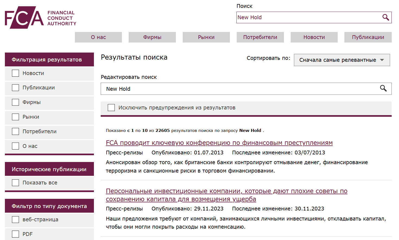The height and width of the screenshot is (240, 399).
Task: Open the 'Новости' navigation section
Action: (314, 37)
